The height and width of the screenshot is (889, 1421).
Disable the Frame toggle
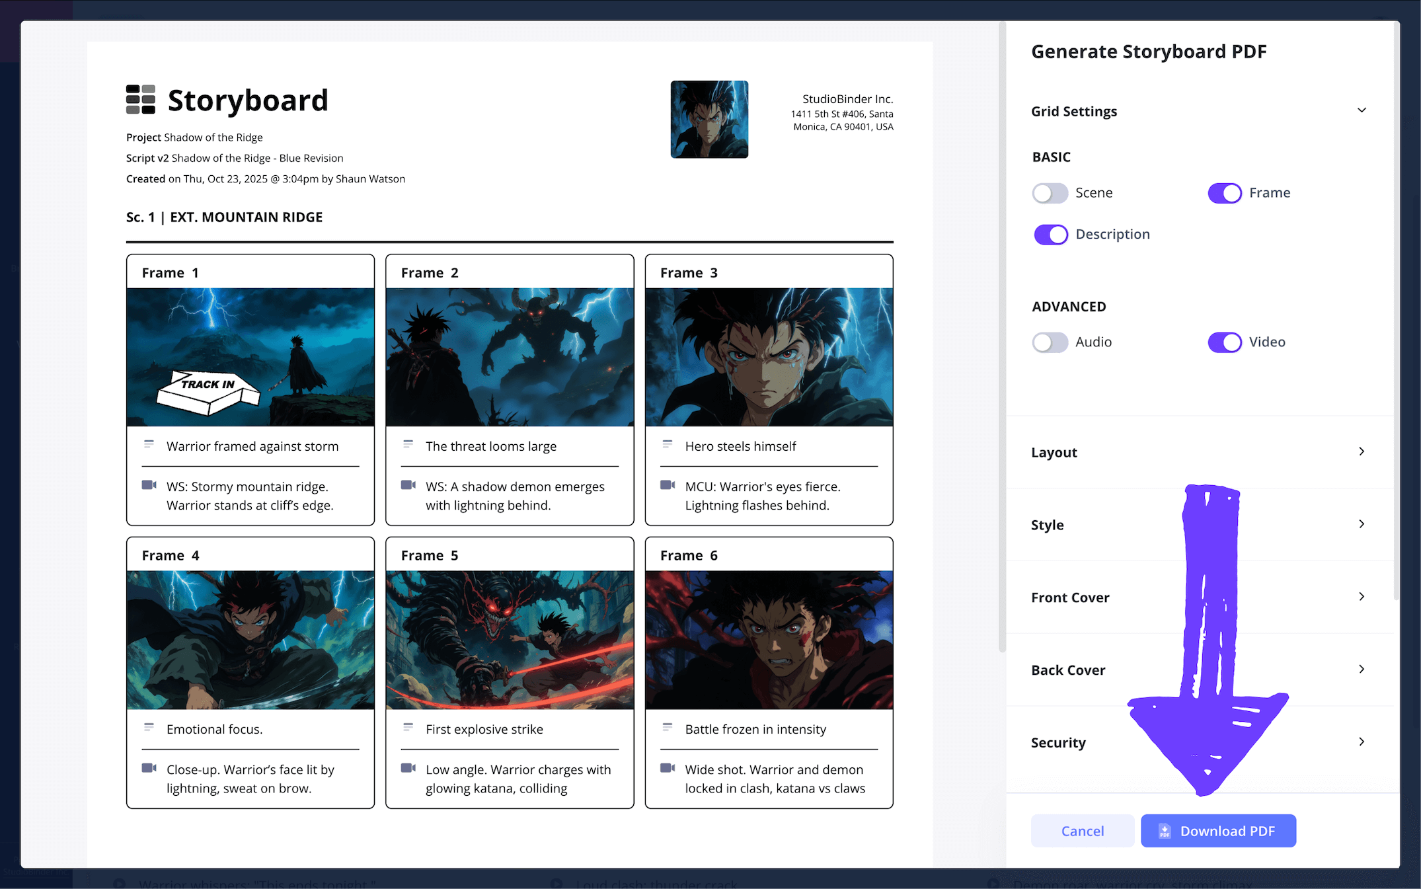pyautogui.click(x=1225, y=193)
